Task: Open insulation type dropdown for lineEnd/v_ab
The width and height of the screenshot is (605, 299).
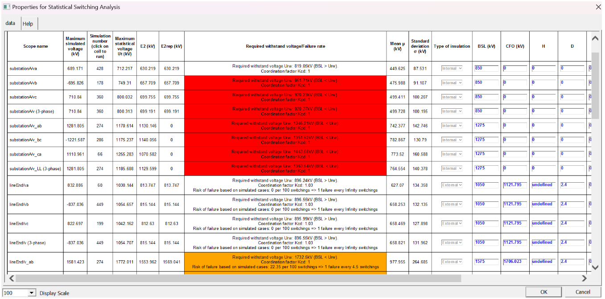Action: (x=452, y=262)
